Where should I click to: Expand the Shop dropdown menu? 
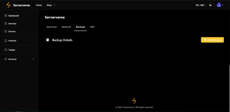point(51,5)
